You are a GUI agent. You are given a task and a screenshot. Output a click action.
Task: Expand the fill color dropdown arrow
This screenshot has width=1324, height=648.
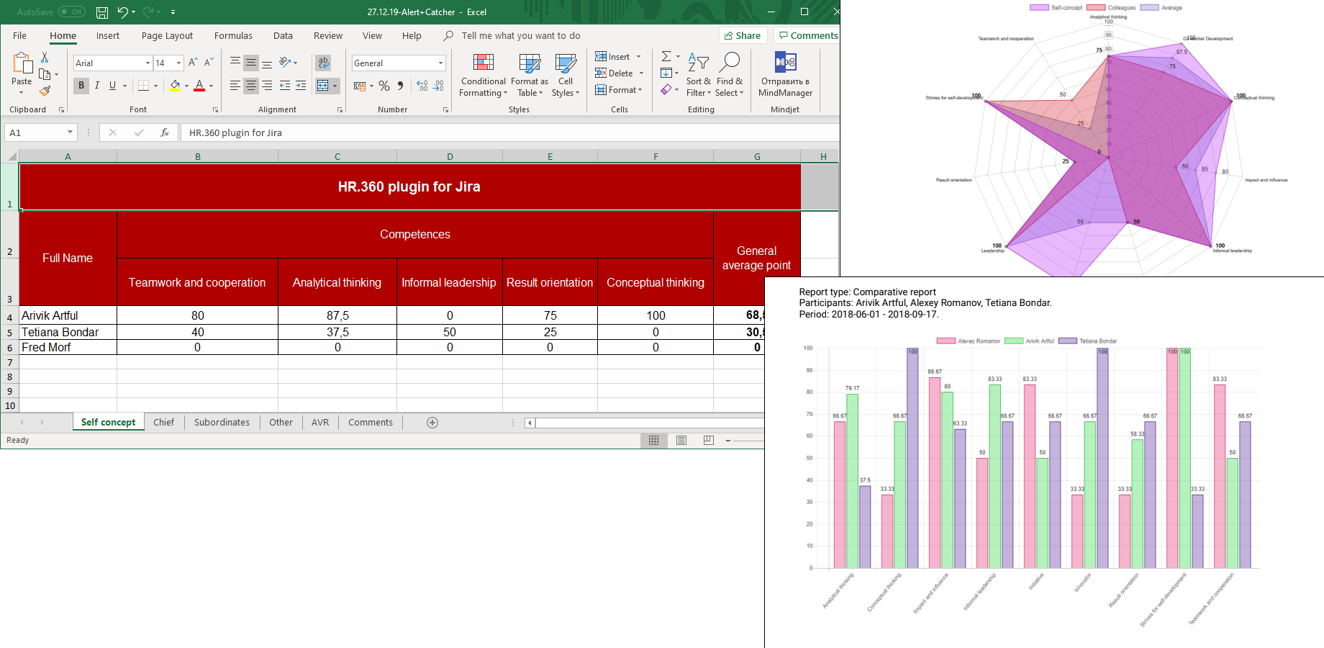coord(186,86)
